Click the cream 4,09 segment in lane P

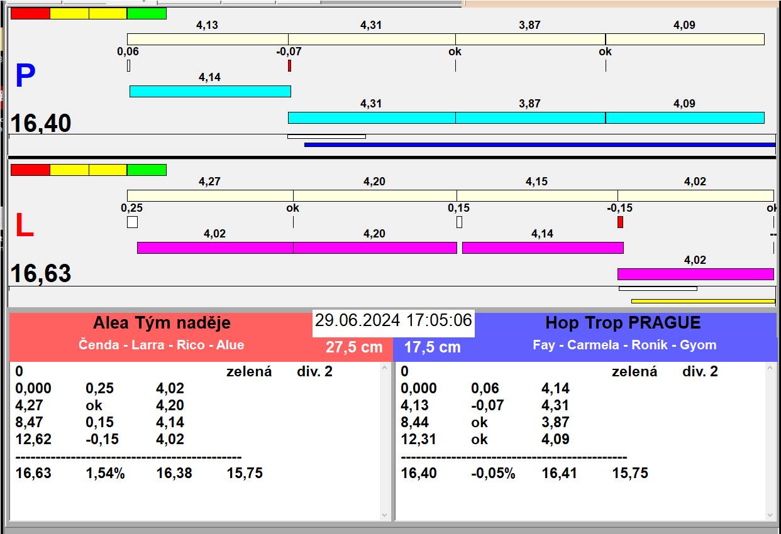[685, 40]
